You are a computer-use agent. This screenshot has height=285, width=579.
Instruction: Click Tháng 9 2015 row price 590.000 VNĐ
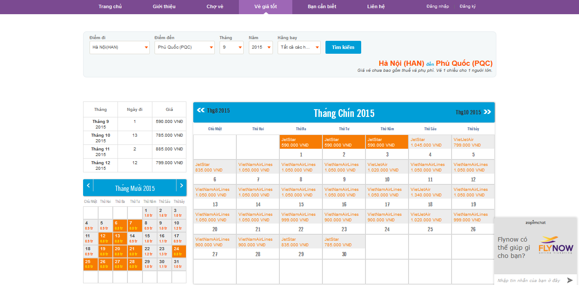click(169, 122)
